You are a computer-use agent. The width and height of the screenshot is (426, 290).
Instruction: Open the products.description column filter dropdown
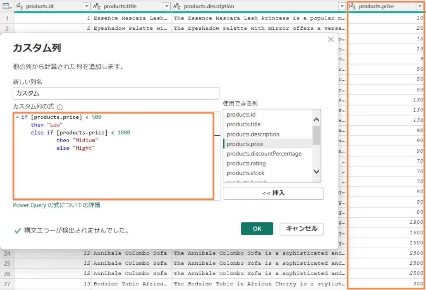click(341, 6)
